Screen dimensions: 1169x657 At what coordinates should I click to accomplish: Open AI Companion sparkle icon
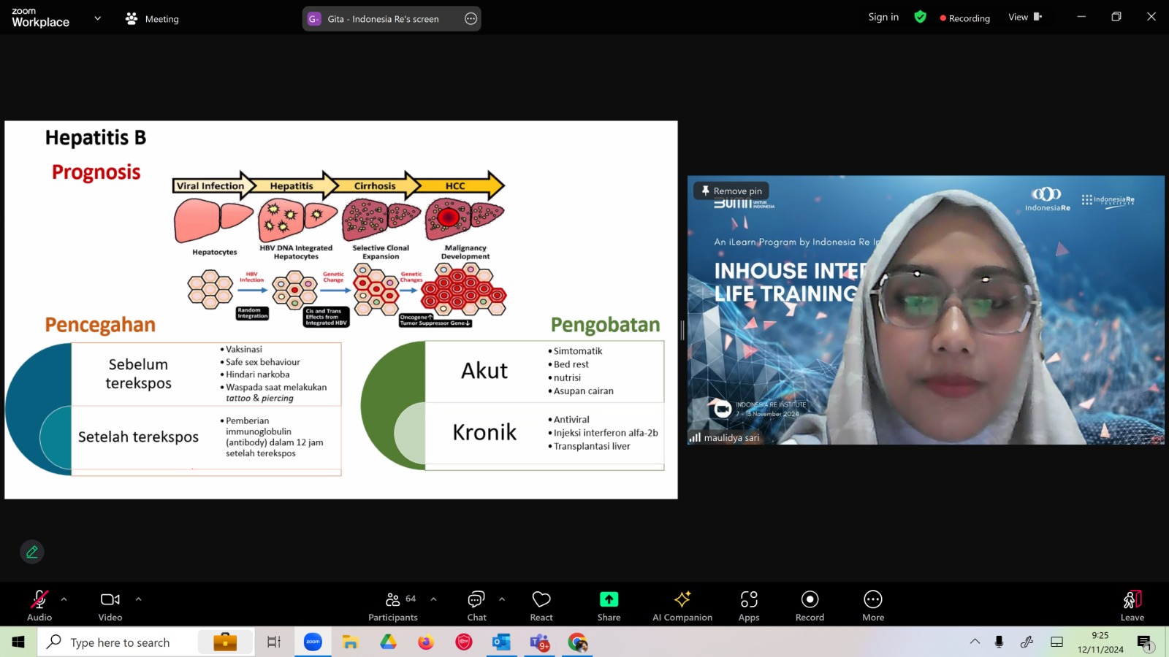coord(682,599)
